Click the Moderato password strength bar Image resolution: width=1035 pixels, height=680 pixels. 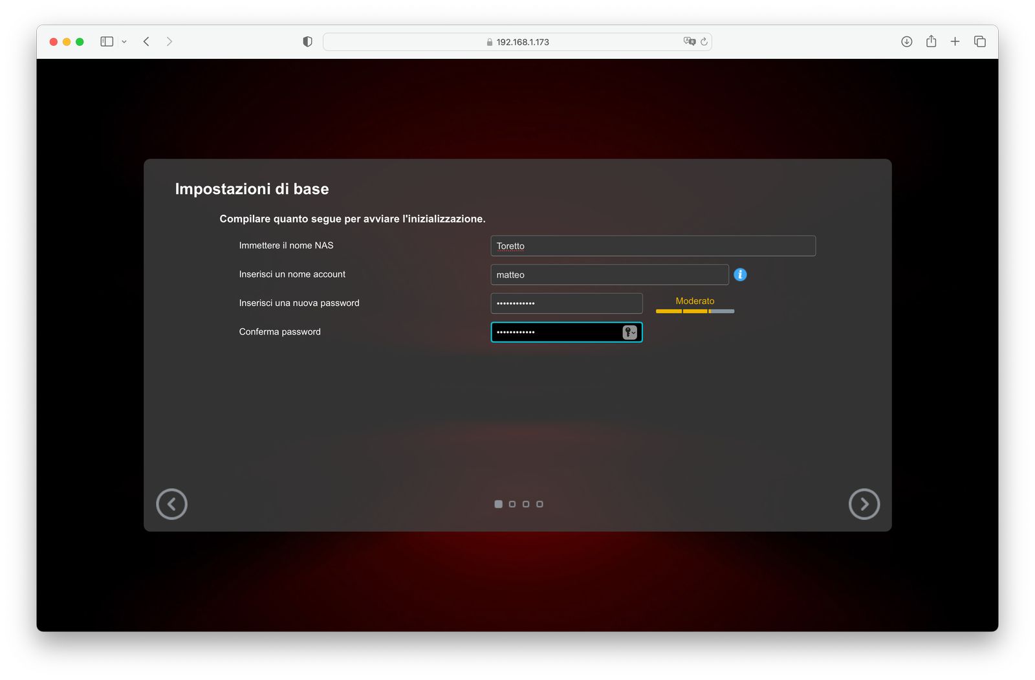pyautogui.click(x=695, y=311)
